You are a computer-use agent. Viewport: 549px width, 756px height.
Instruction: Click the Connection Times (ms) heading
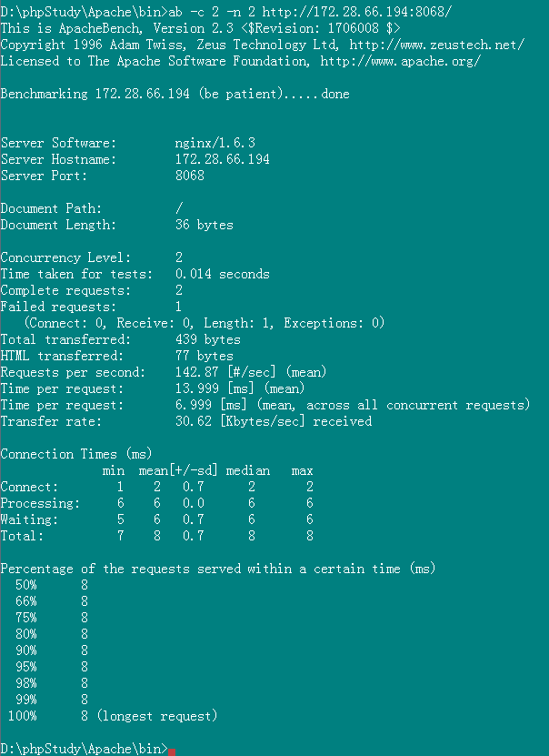(x=76, y=454)
